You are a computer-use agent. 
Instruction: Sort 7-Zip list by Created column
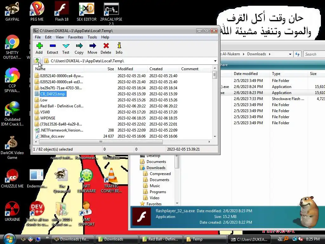click(x=163, y=69)
